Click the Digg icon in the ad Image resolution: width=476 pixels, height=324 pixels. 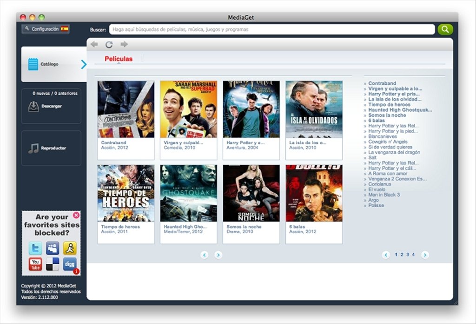tap(70, 264)
